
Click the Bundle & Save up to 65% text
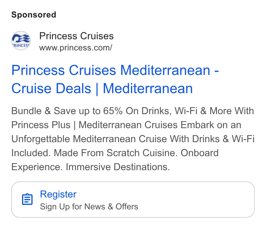point(67,111)
